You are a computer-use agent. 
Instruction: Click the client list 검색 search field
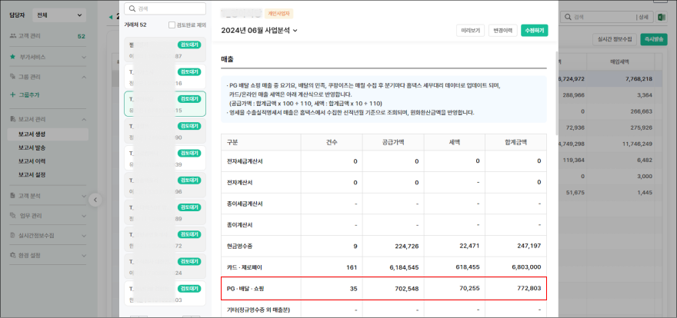pos(165,8)
